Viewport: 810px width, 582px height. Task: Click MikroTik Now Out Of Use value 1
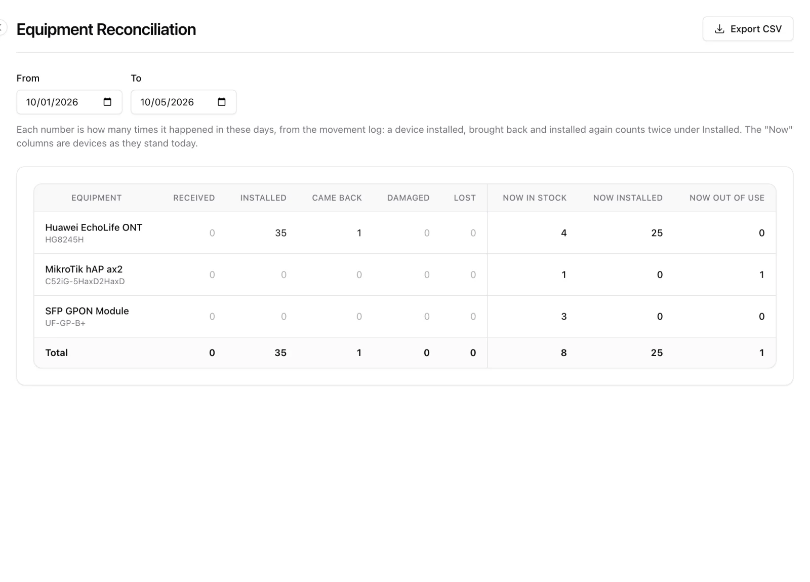click(x=761, y=275)
